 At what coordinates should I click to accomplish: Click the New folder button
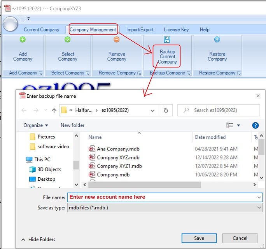click(x=72, y=125)
